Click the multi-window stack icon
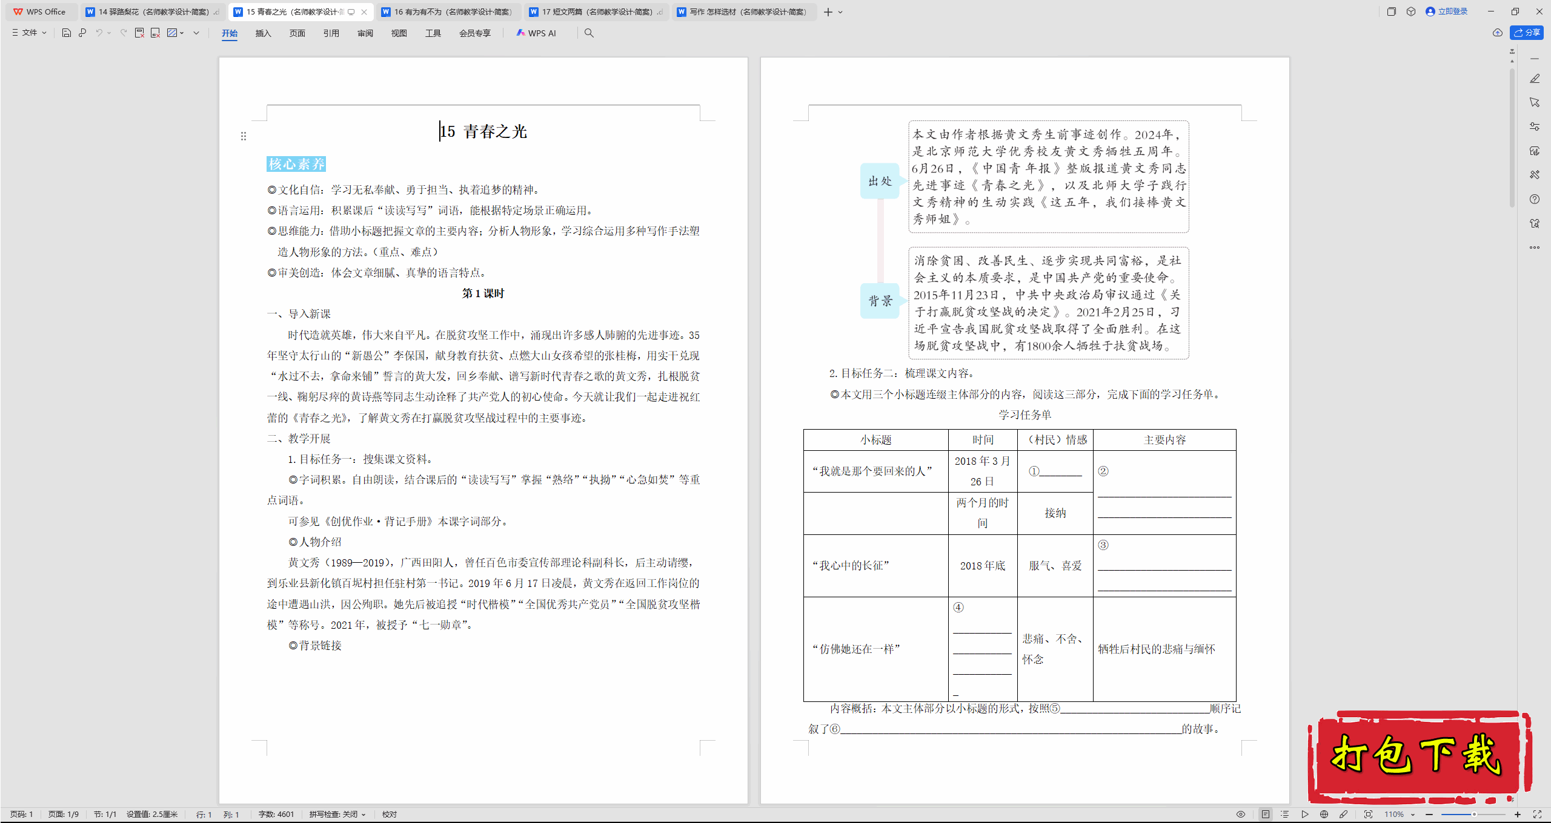Screen dimensions: 1551x823 [1392, 11]
